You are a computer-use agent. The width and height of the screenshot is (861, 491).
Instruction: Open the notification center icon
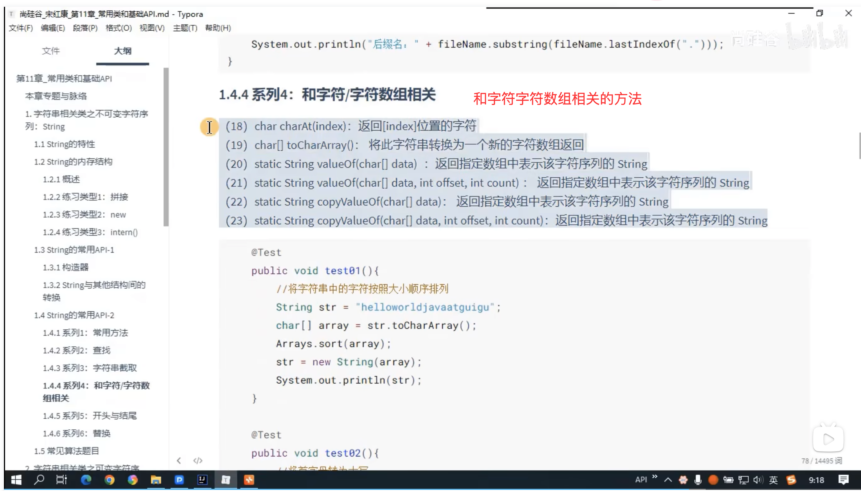[843, 479]
